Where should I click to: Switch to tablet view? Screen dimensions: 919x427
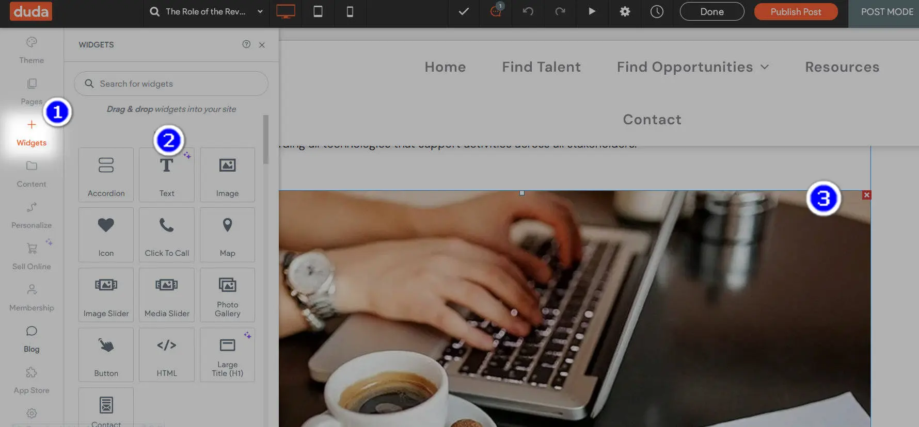[318, 11]
